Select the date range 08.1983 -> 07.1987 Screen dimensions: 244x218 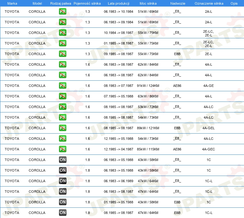tap(119, 86)
